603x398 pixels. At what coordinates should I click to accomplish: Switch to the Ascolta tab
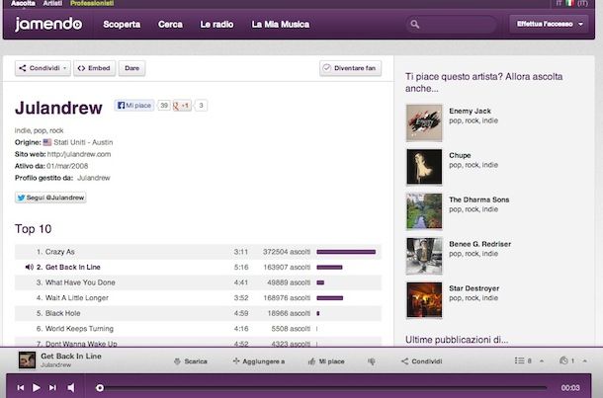[23, 3]
